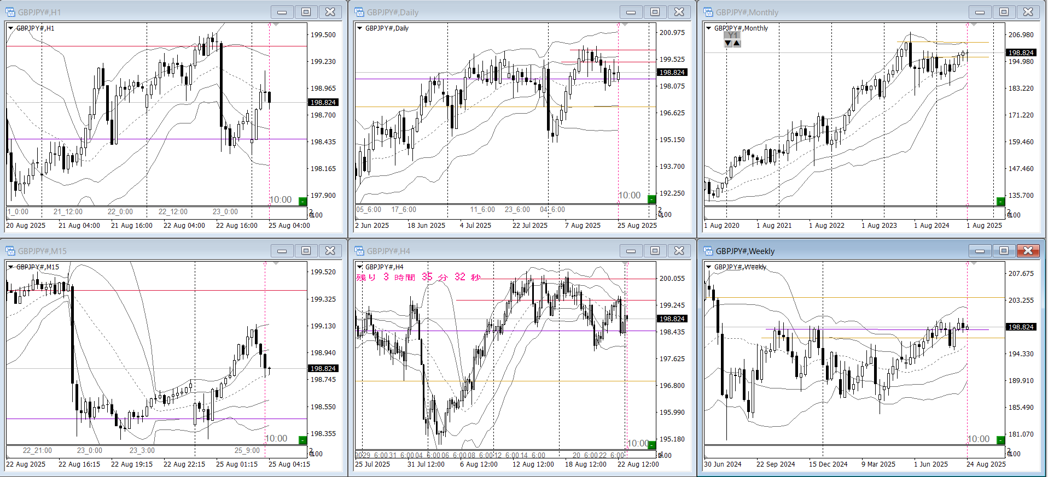1048x477 pixels.
Task: Click the chart icon in the GBPJPY#,Daily title bar
Action: [359, 12]
